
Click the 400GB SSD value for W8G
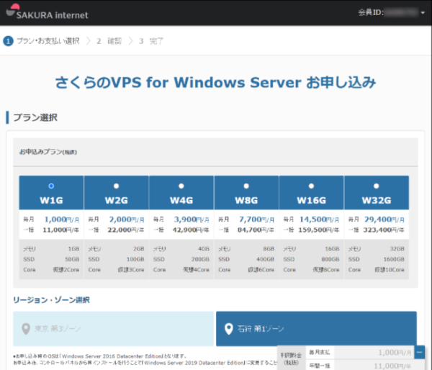[x=265, y=259]
